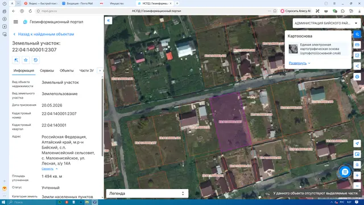The width and height of the screenshot is (364, 205).
Task: Activate the area selection tool on the map
Action: [357, 56]
